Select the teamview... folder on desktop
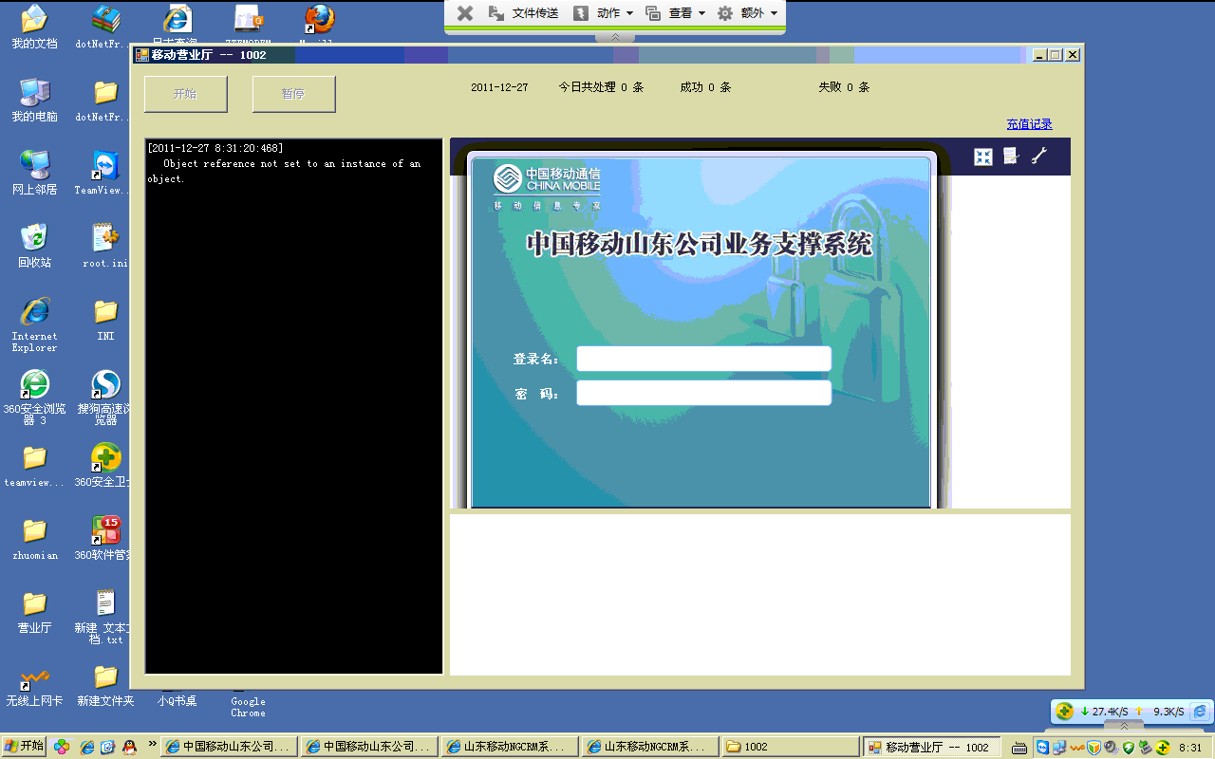The height and width of the screenshot is (759, 1215). [34, 465]
